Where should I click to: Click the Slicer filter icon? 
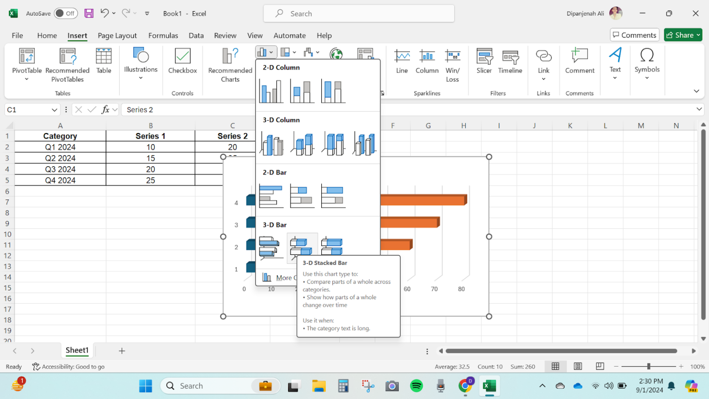point(484,61)
